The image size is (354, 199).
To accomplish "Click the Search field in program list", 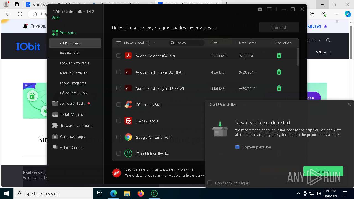I will [187, 43].
